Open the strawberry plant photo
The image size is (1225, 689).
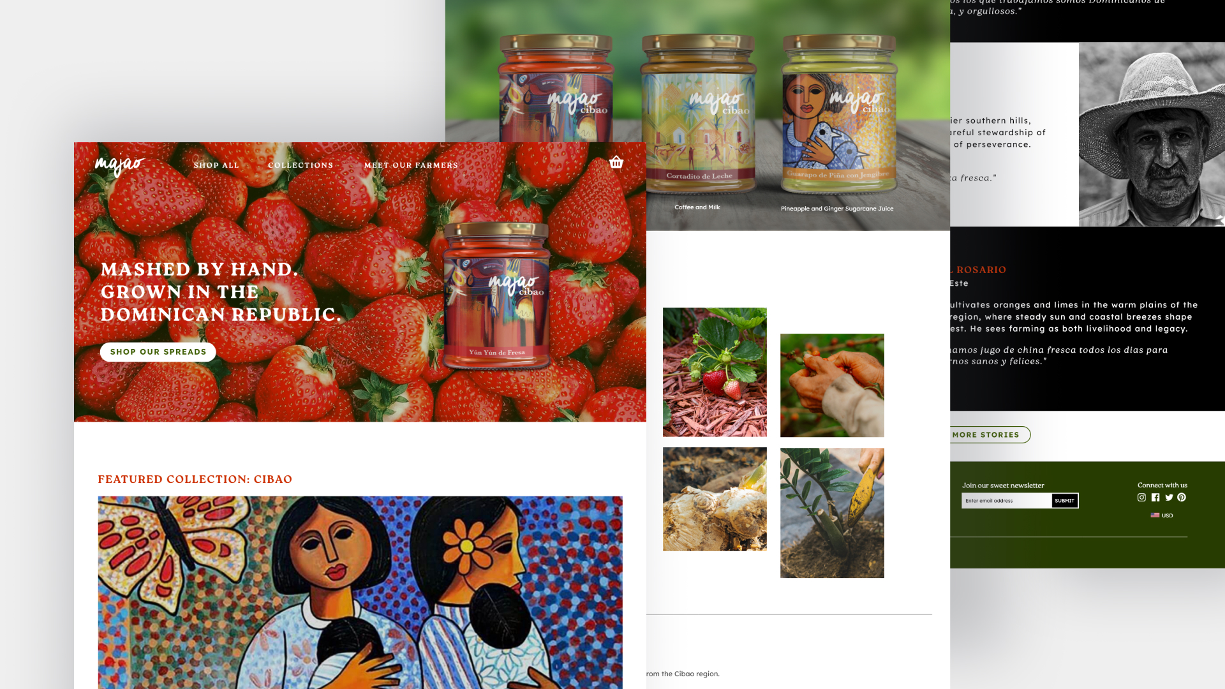click(x=715, y=373)
